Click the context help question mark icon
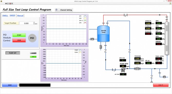Image resolution: width=172 pixels, height=94 pixels. [170, 4]
